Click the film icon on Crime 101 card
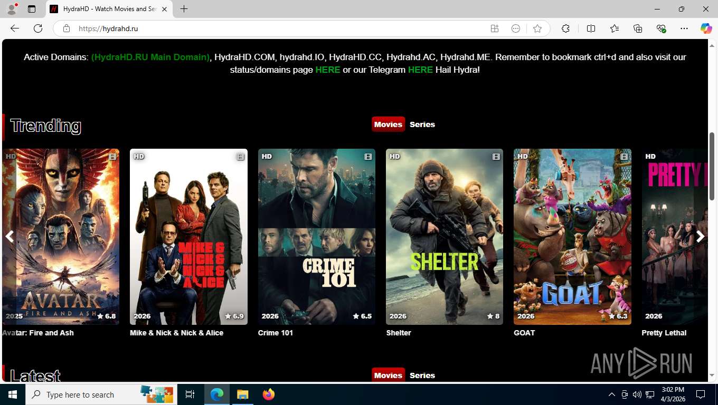 click(x=368, y=157)
